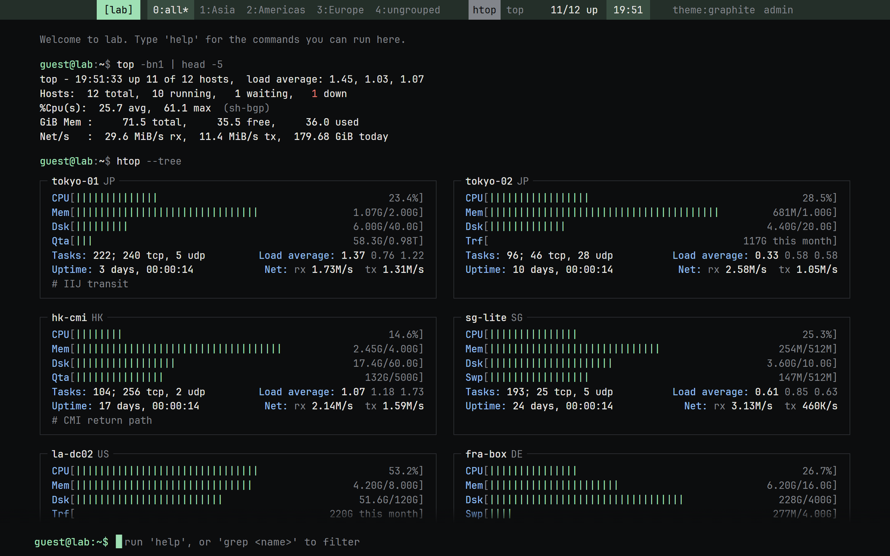Click the sg-lite host title

click(486, 318)
